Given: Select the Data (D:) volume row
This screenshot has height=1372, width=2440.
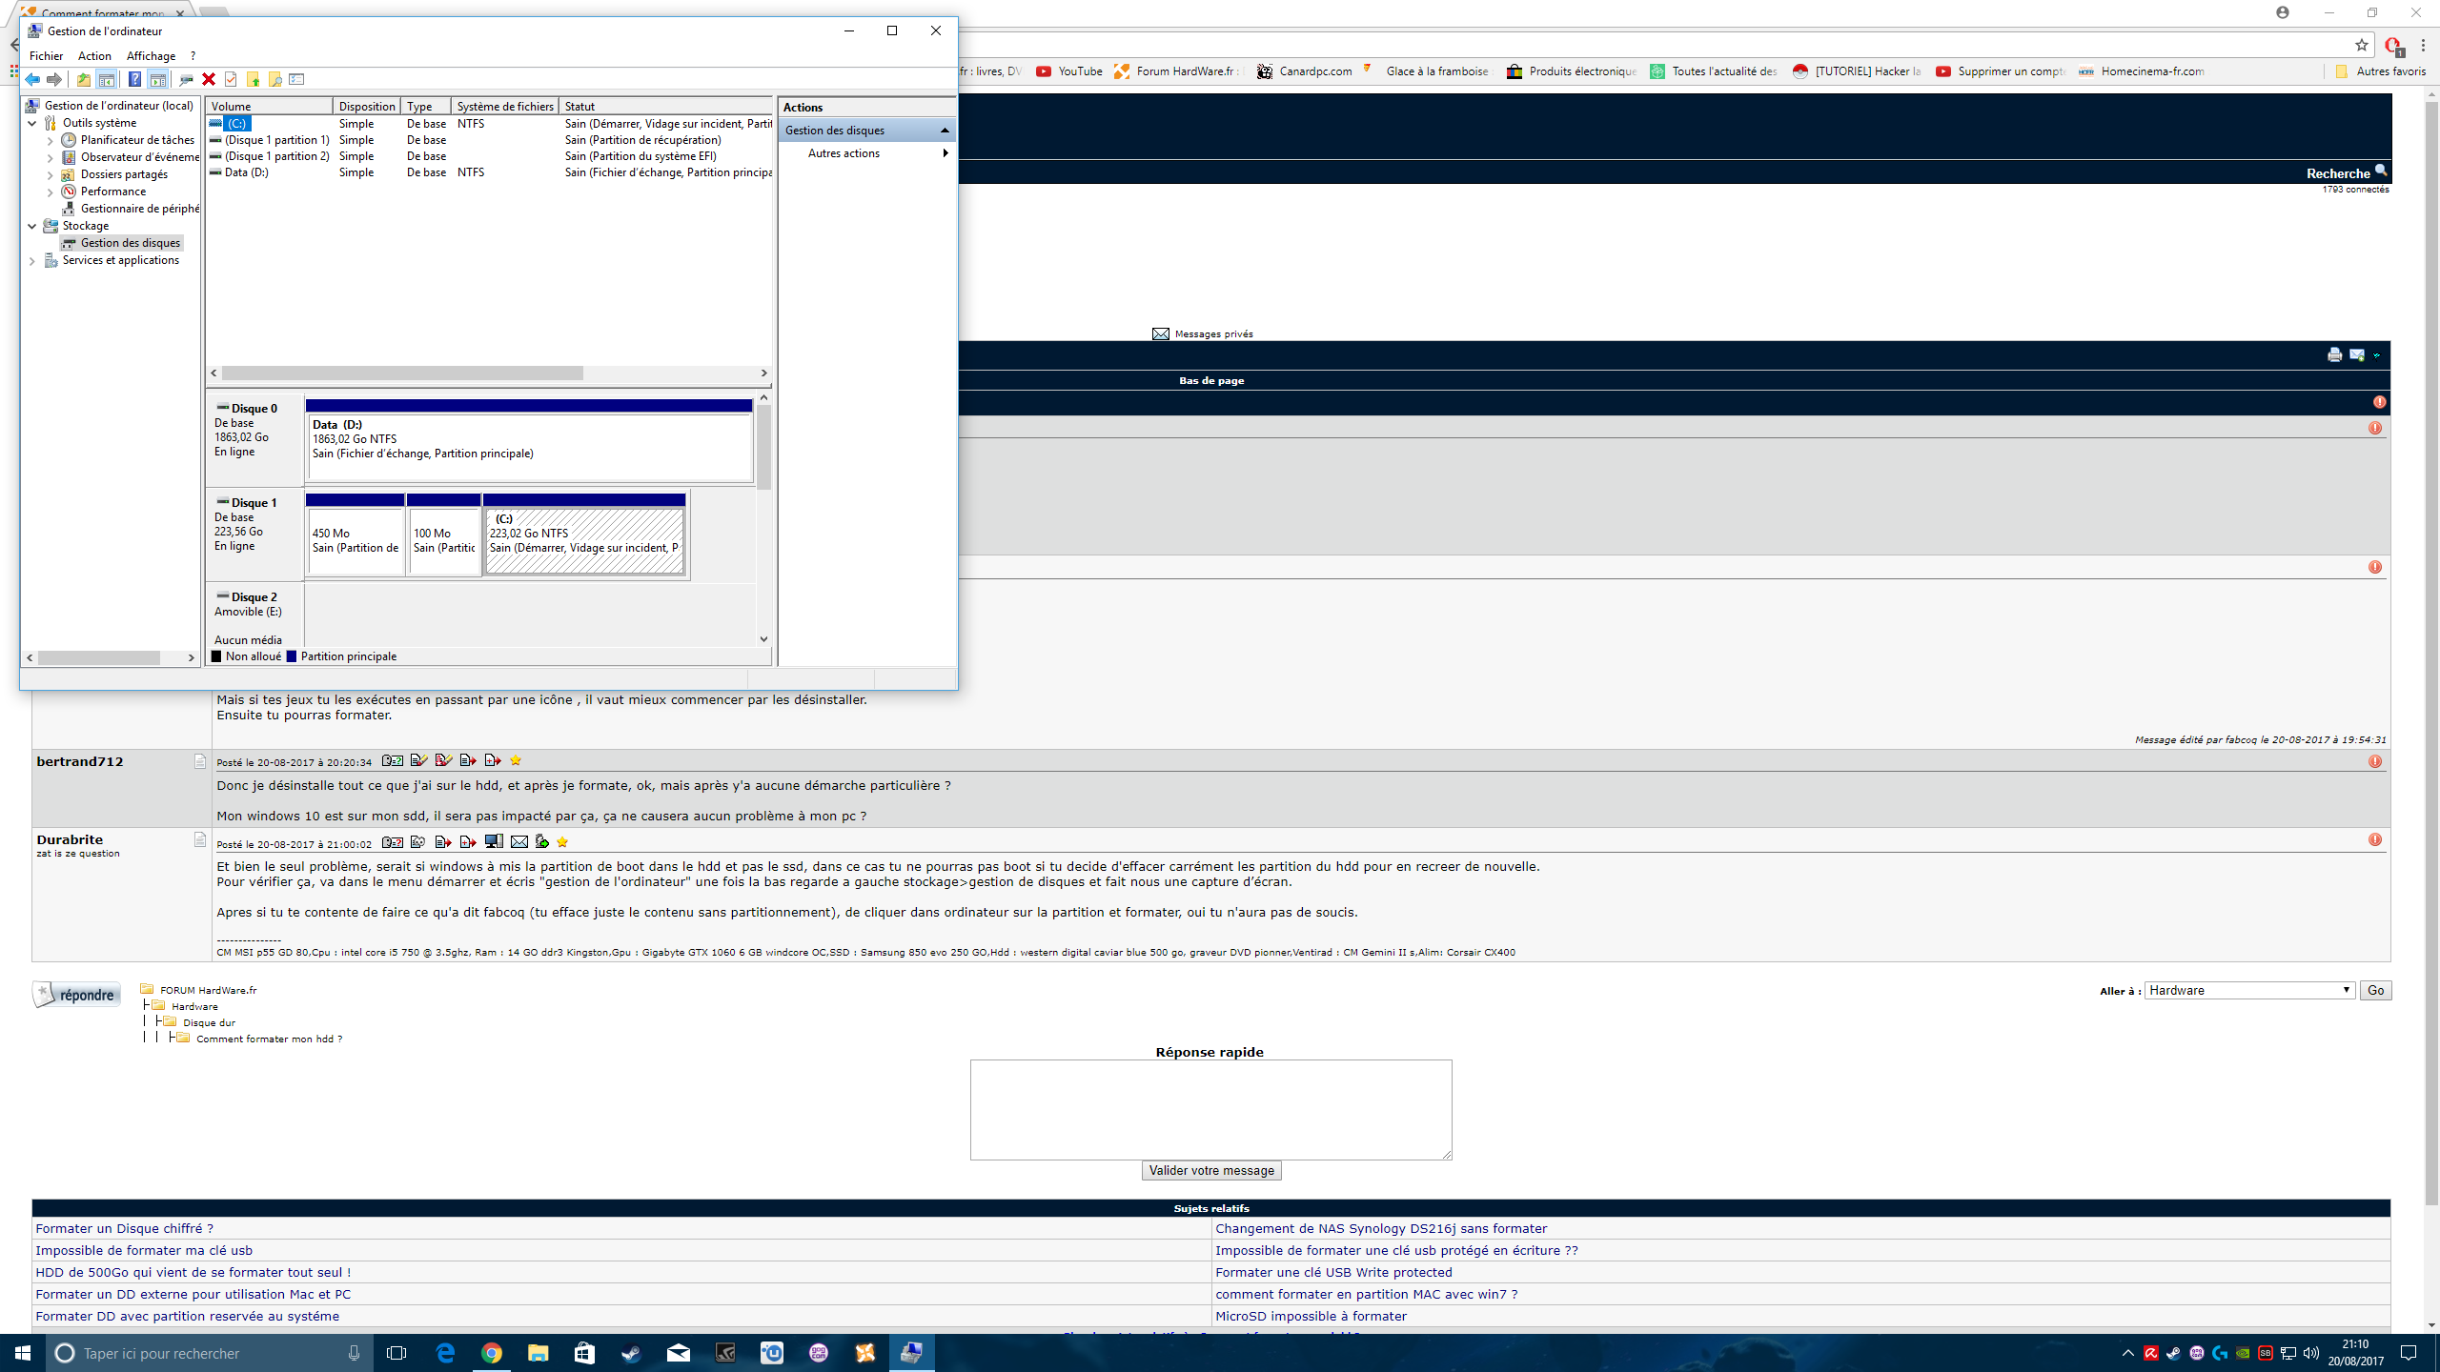Looking at the screenshot, I should pos(489,172).
